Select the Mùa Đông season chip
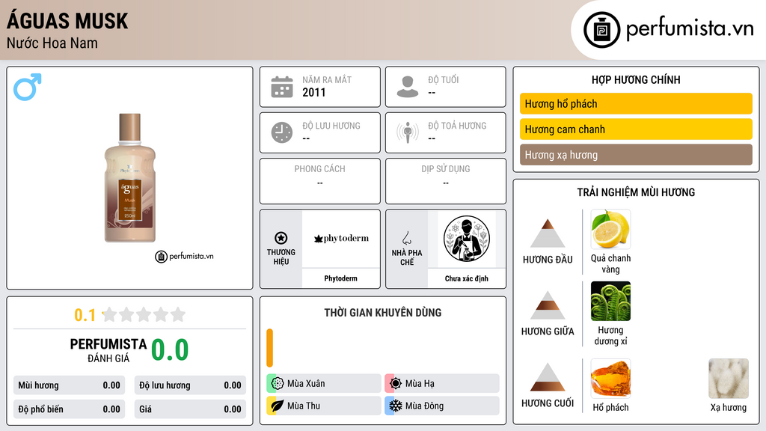Image resolution: width=766 pixels, height=431 pixels. pyautogui.click(x=442, y=406)
